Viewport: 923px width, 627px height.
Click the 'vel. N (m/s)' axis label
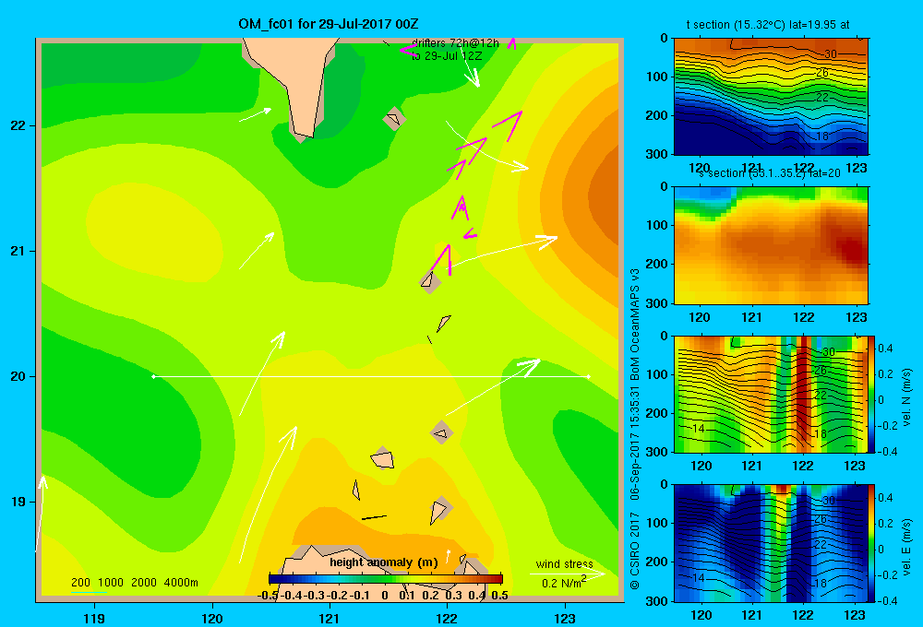(x=907, y=397)
